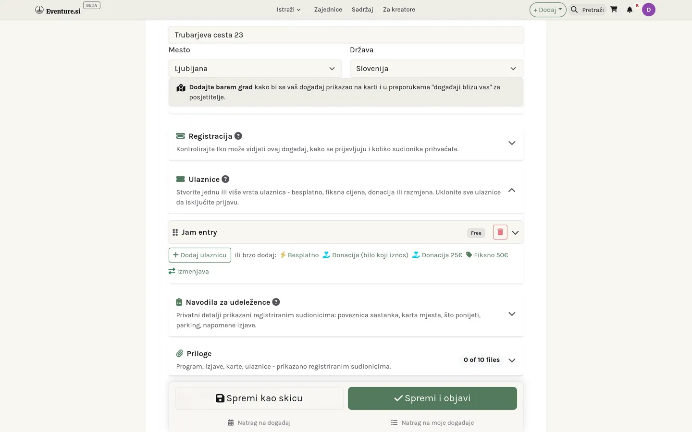692x432 pixels.
Task: Open the user avatar menu
Action: [x=649, y=10]
